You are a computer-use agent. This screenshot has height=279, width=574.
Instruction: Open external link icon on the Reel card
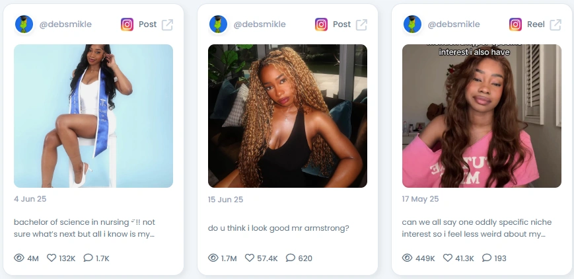(x=556, y=24)
